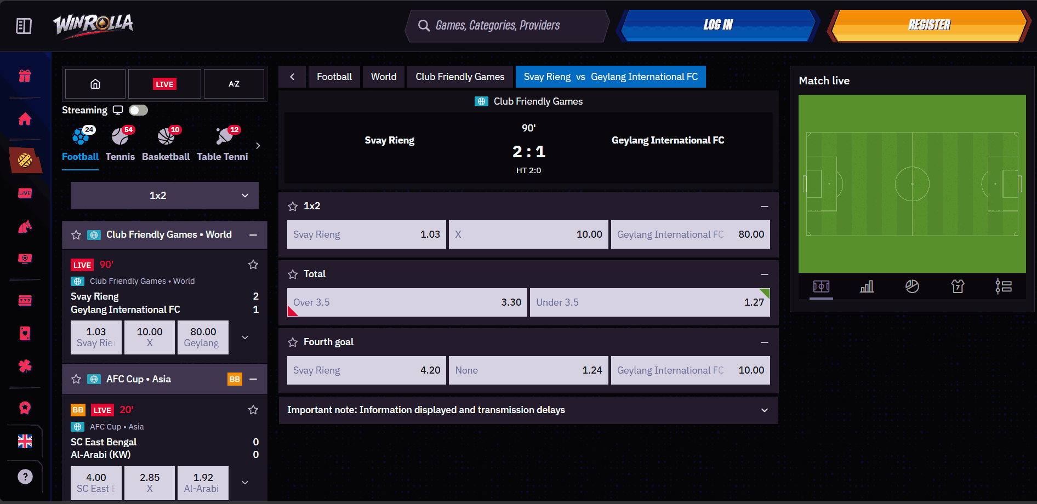Click the Match live pitch widget
The image size is (1037, 504).
(912, 184)
